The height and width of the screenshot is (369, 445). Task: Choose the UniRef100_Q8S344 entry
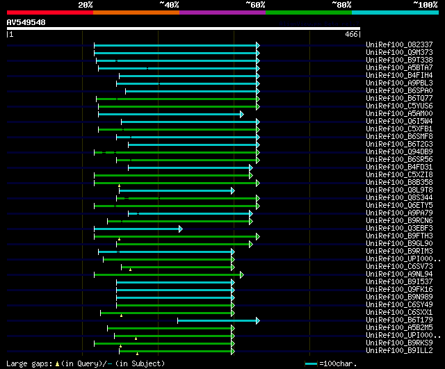tap(399, 198)
